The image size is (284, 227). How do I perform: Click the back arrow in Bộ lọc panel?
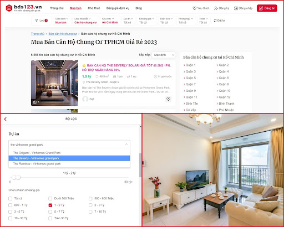pos(6,119)
